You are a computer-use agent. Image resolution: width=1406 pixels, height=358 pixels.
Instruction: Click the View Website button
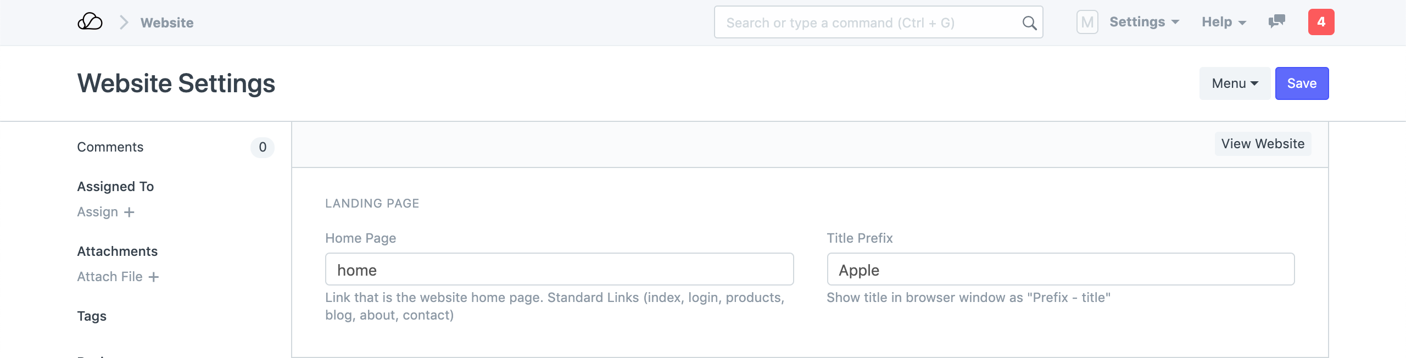[x=1263, y=144]
